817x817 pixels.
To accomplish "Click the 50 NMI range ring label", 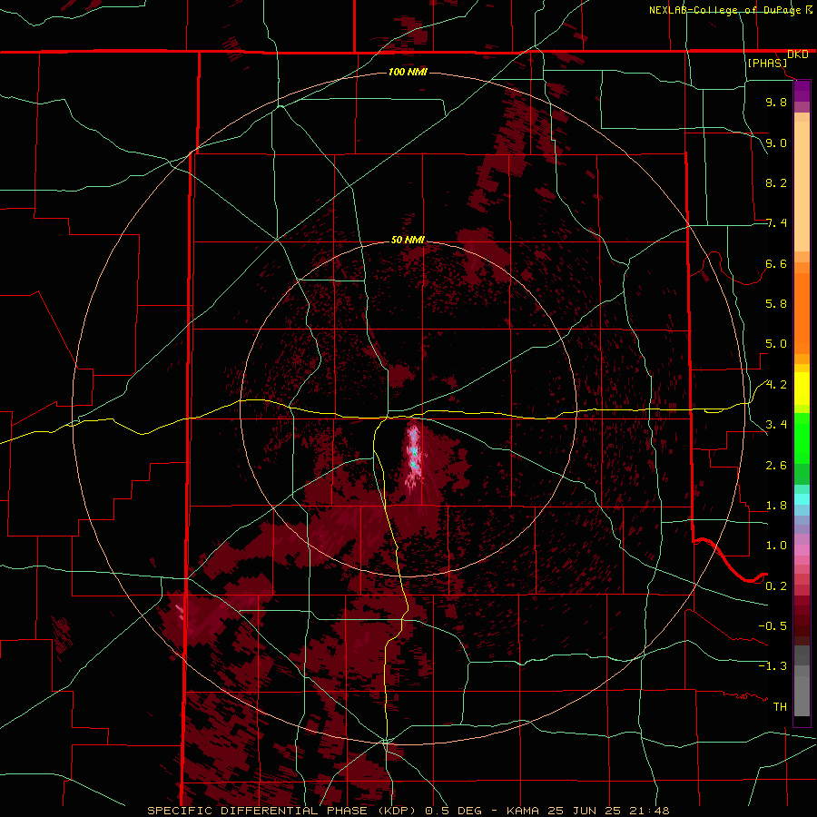I will 408,240.
